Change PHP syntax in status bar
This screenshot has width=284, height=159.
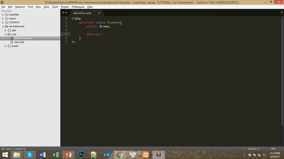pos(273,149)
